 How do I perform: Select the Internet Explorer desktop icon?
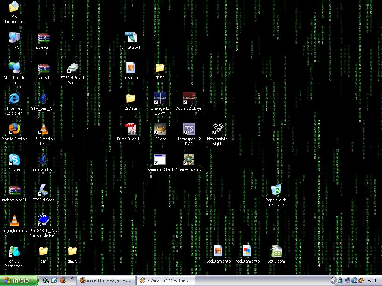click(x=14, y=104)
